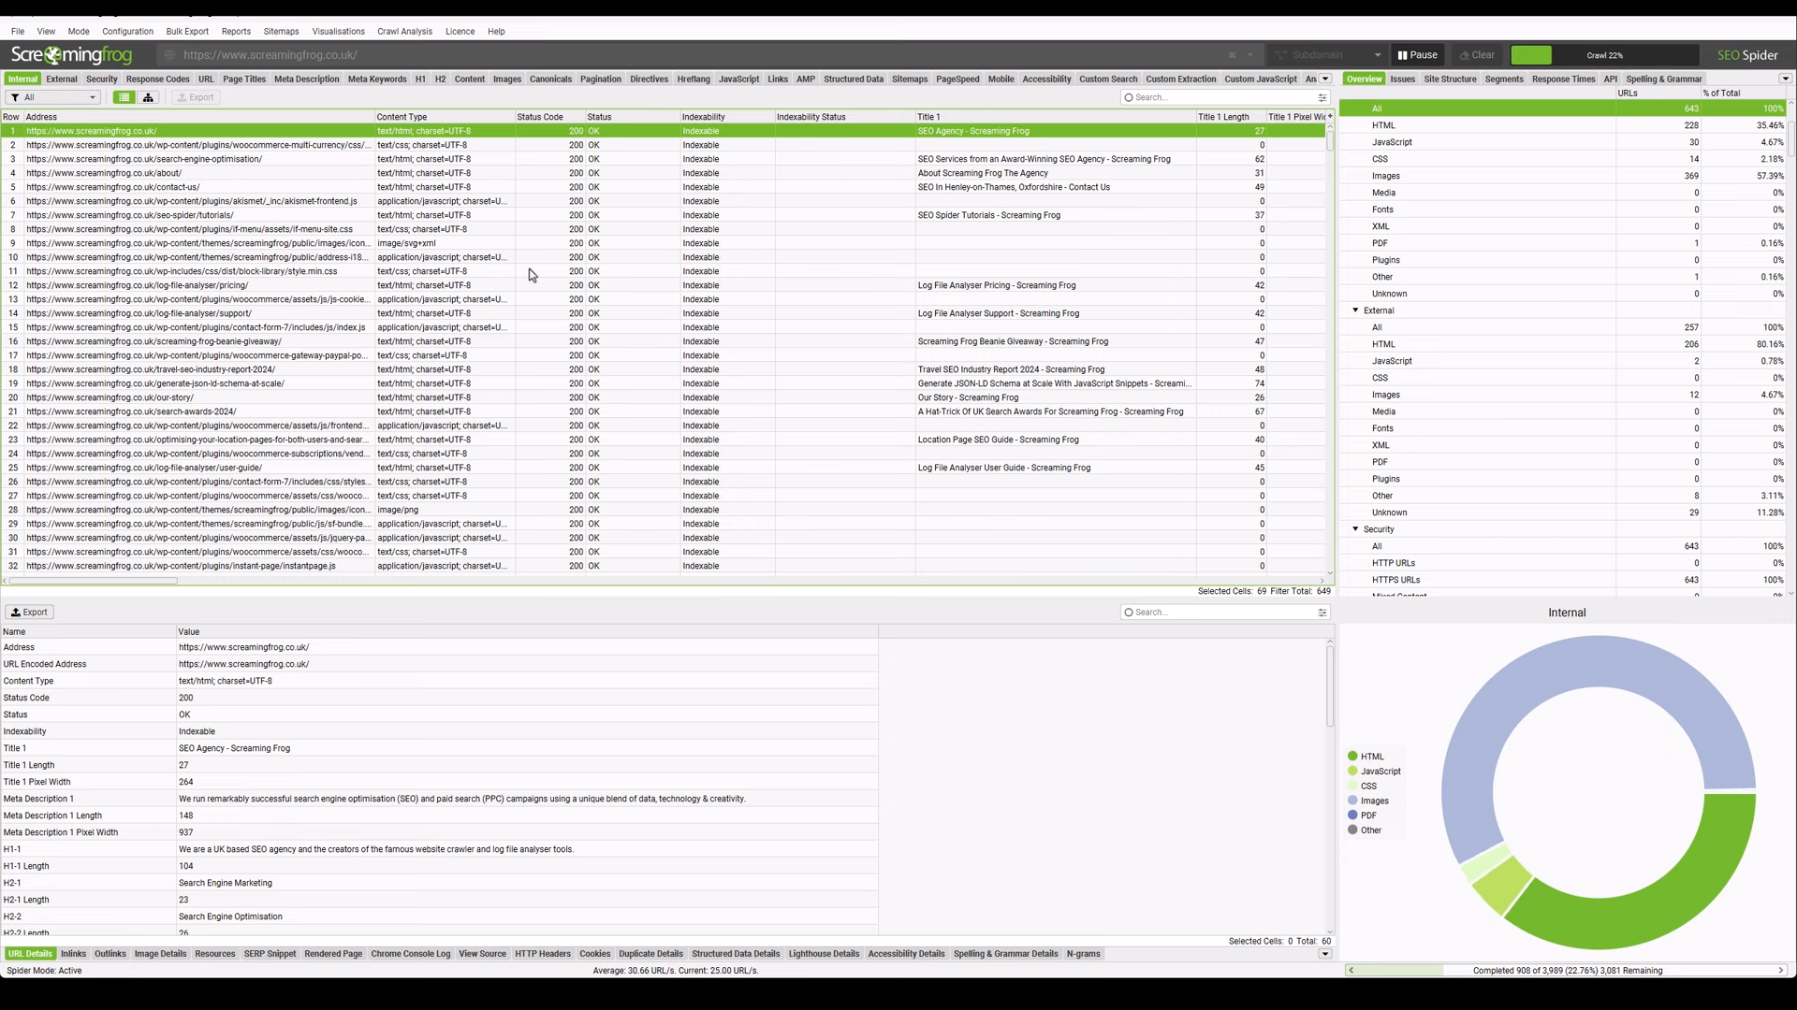Open the overflow dropdown for the main tabs
The height and width of the screenshot is (1010, 1797).
[1325, 79]
